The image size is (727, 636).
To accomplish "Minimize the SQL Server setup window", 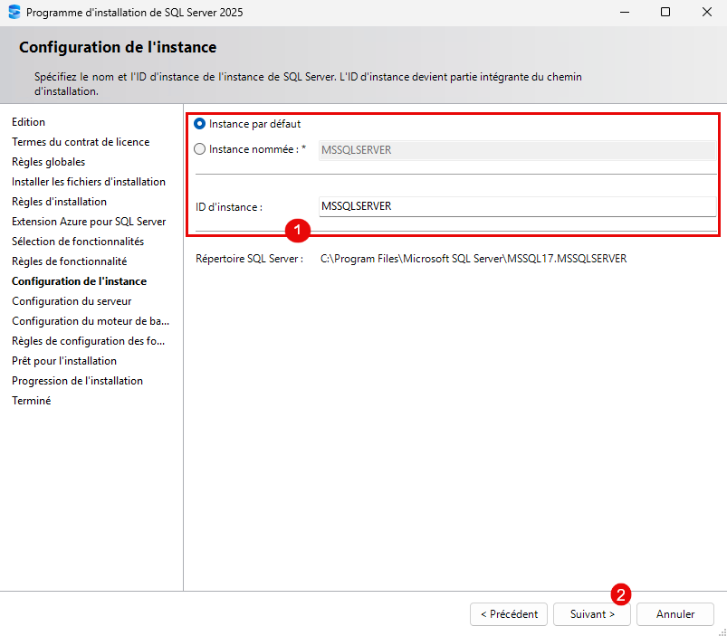I will point(625,12).
